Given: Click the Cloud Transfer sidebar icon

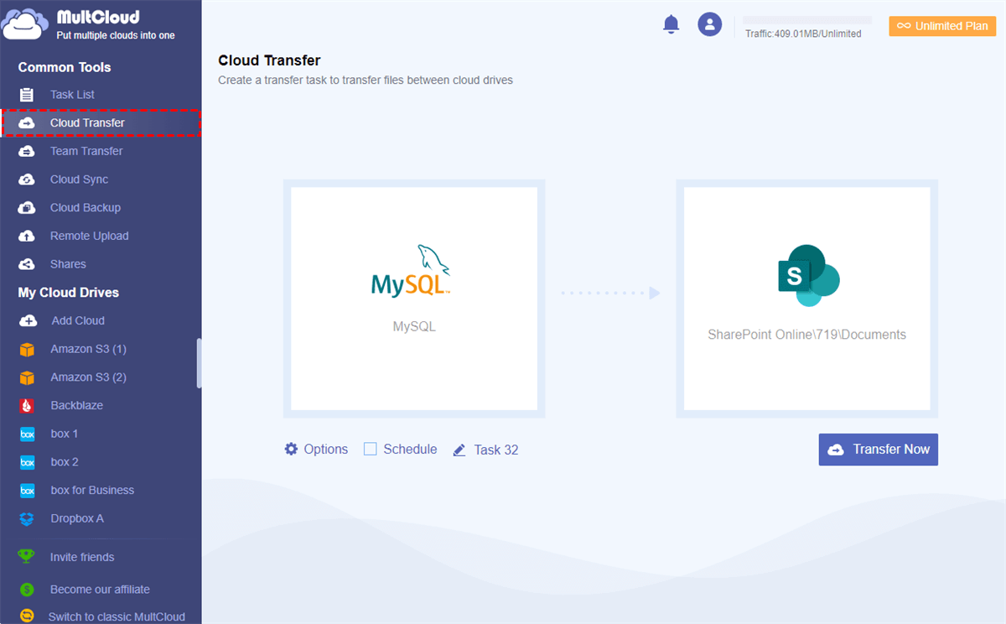Looking at the screenshot, I should [x=27, y=123].
